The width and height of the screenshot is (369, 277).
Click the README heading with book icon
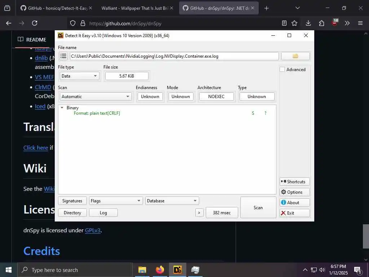pos(32,40)
